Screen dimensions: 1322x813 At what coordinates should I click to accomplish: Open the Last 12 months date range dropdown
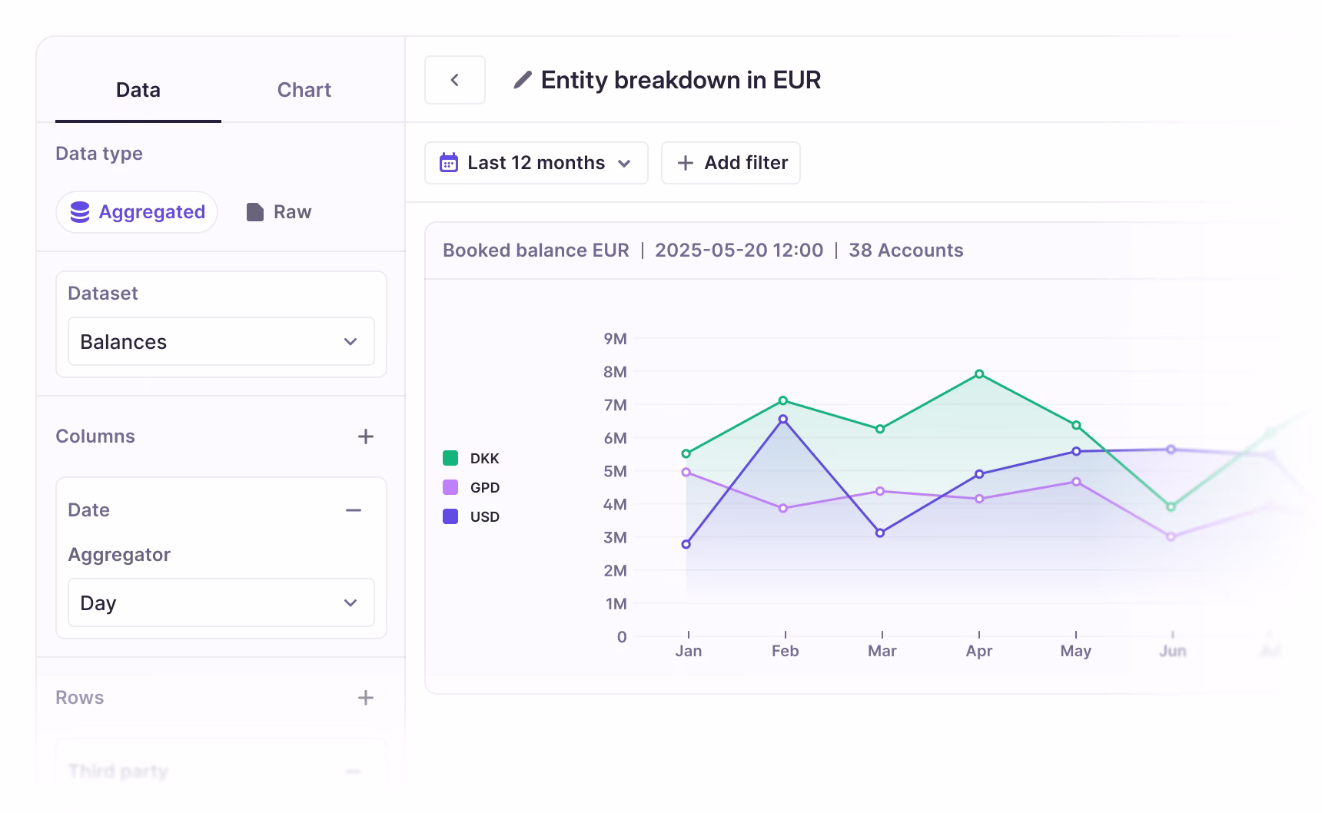536,163
